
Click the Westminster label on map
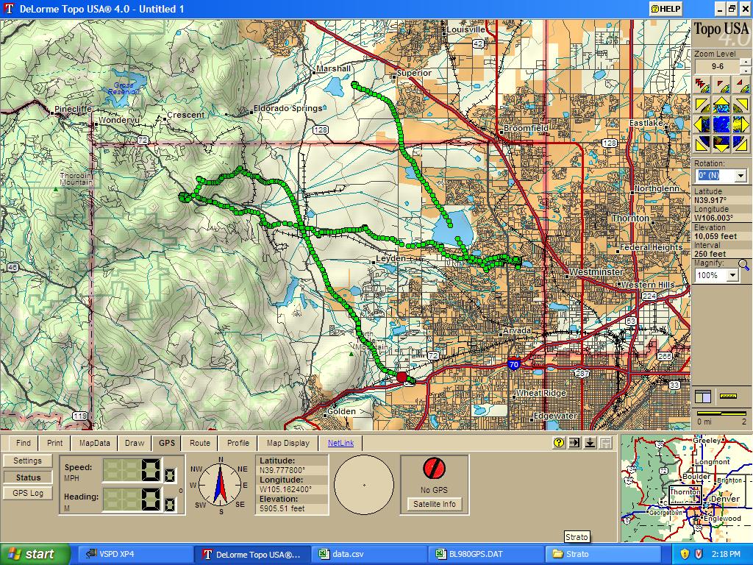click(x=596, y=271)
